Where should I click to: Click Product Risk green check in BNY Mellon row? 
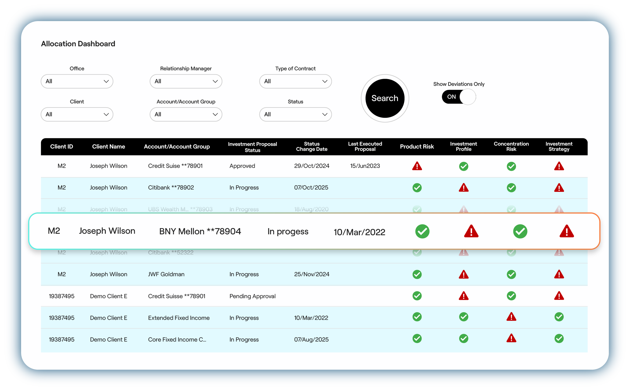click(422, 231)
